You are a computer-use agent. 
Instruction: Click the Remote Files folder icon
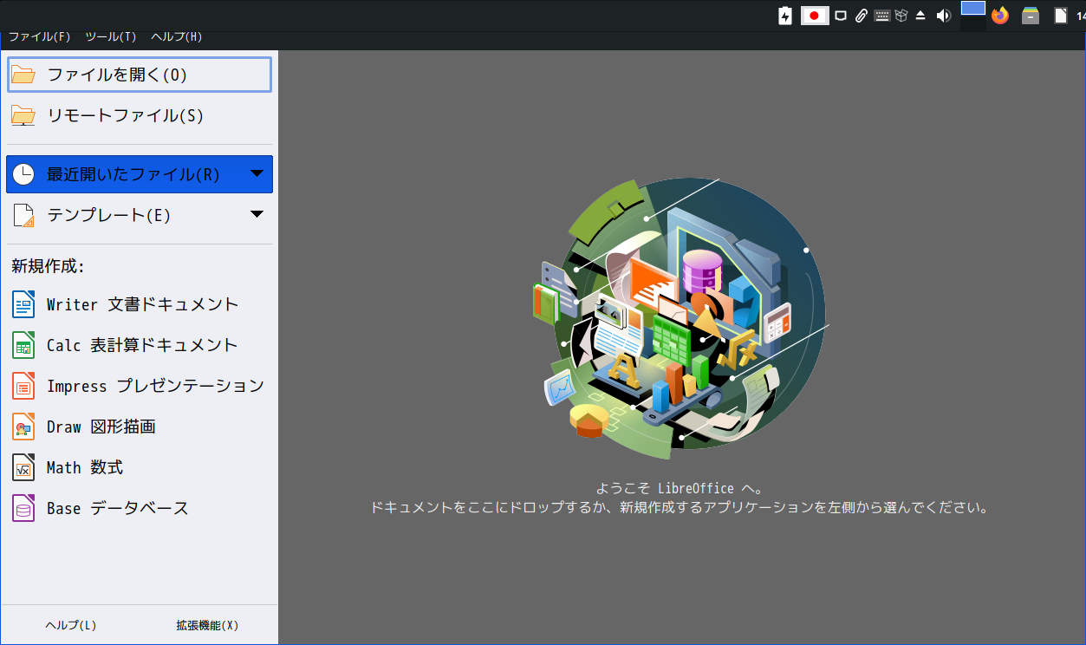[x=23, y=115]
